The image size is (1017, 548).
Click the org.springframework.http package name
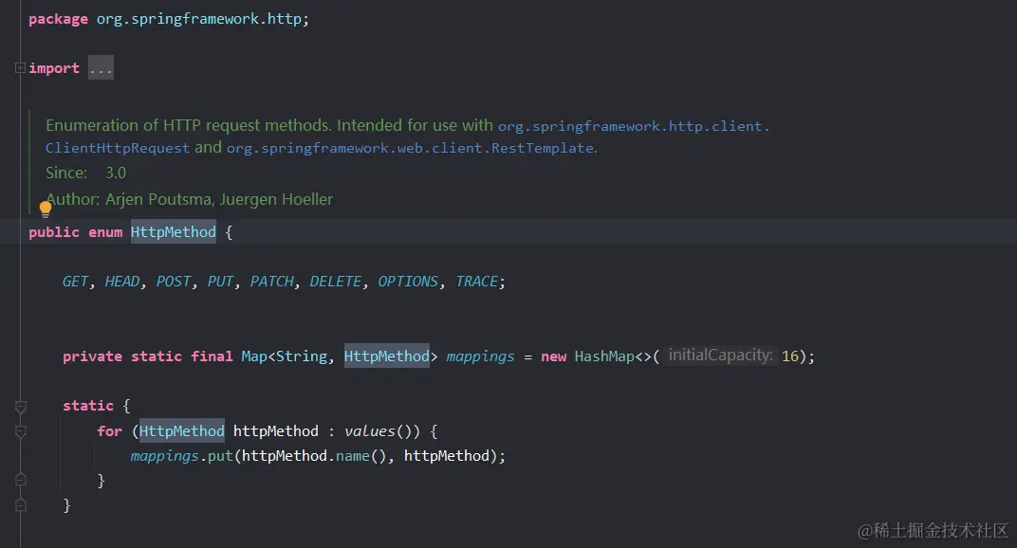[x=198, y=19]
